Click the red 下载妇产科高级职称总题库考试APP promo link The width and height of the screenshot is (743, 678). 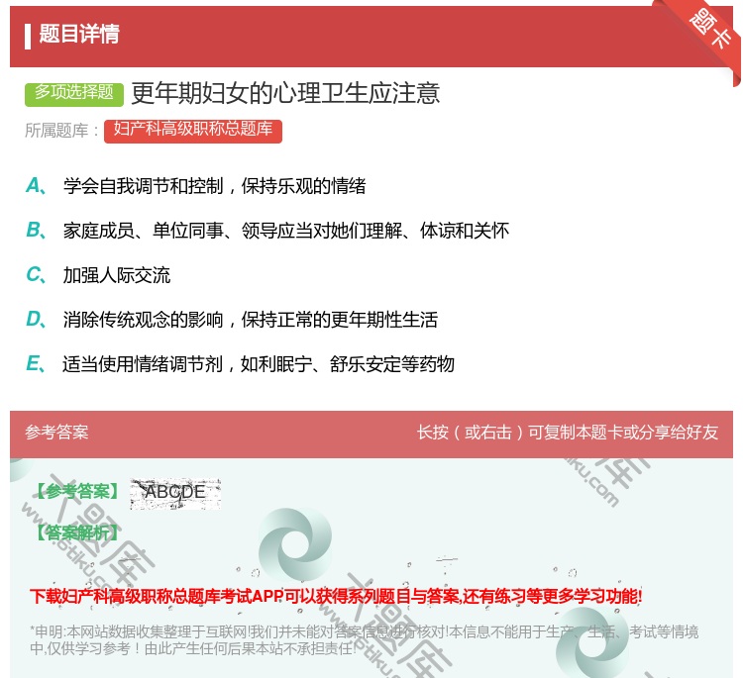(x=336, y=596)
